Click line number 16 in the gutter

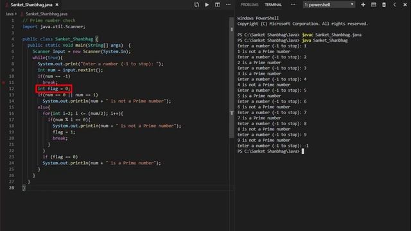(x=12, y=114)
